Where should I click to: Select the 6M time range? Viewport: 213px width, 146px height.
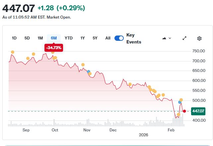(54, 38)
